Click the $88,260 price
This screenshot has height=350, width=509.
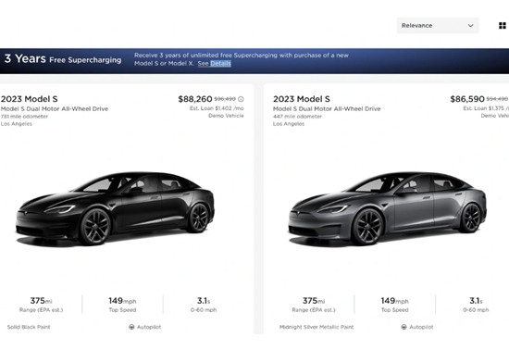click(194, 99)
